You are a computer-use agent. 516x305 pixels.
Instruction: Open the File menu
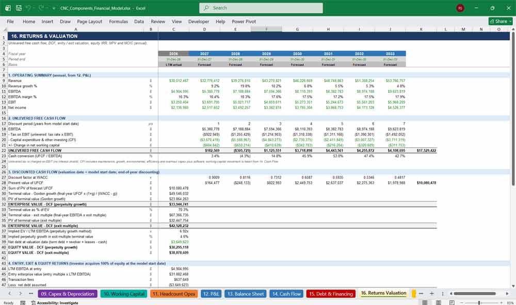pos(10,21)
